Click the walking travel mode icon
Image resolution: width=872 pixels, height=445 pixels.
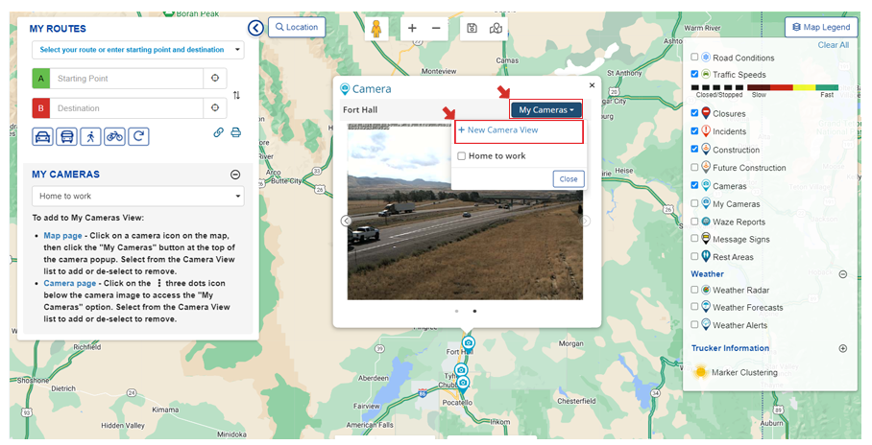pyautogui.click(x=90, y=136)
